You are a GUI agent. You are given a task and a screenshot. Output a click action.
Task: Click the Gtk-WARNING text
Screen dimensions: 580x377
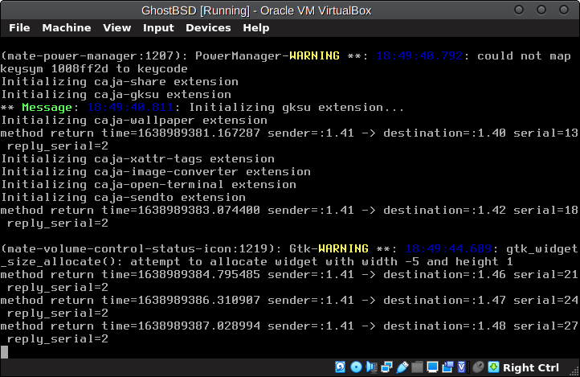click(x=329, y=248)
